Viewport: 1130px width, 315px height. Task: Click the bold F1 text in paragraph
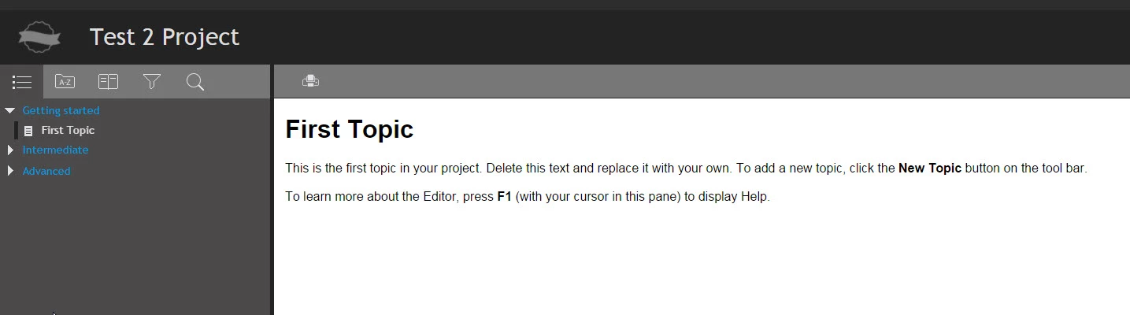point(505,196)
